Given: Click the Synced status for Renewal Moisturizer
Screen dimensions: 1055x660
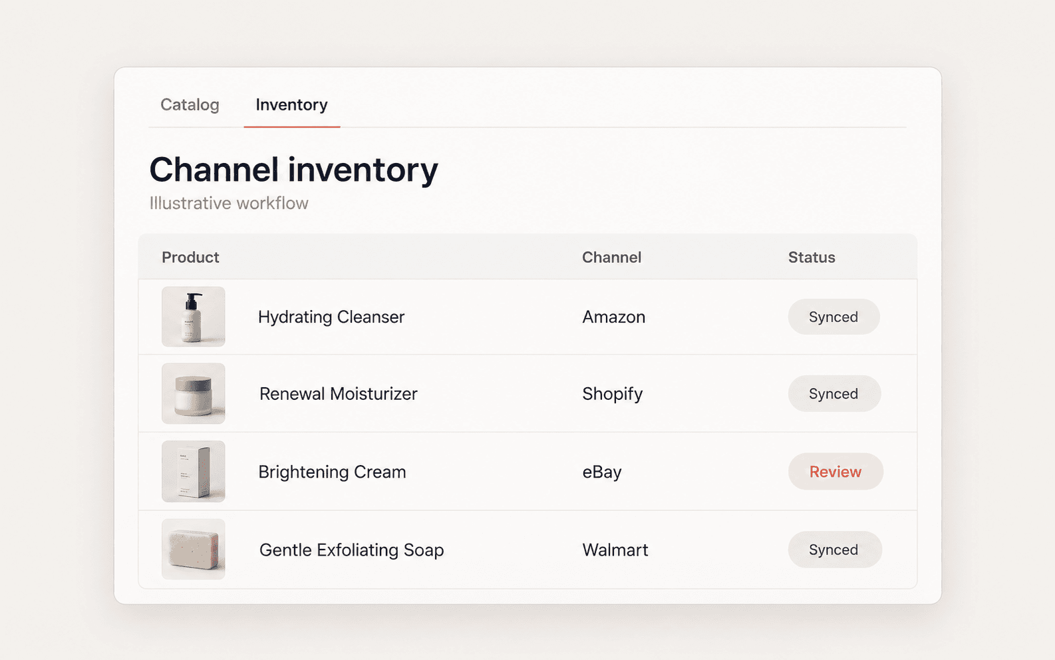Looking at the screenshot, I should (x=834, y=393).
